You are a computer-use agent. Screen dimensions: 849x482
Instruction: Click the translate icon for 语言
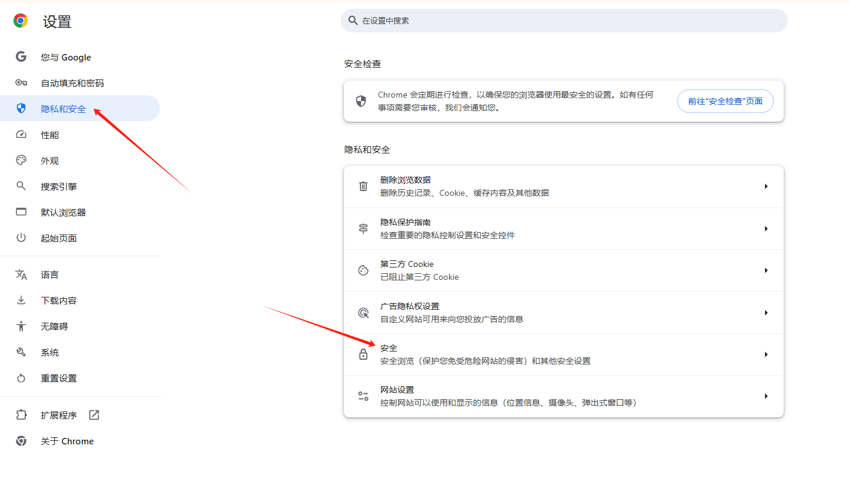tap(21, 275)
